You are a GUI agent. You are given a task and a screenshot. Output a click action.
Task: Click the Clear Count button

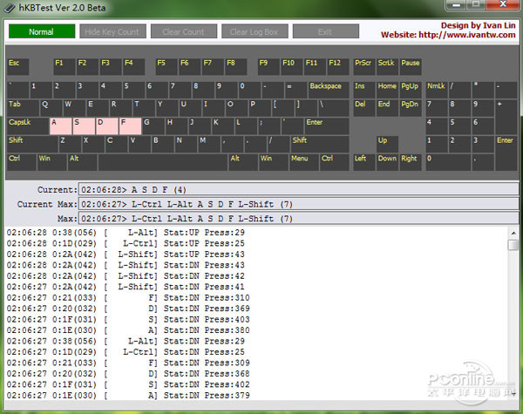pos(183,32)
